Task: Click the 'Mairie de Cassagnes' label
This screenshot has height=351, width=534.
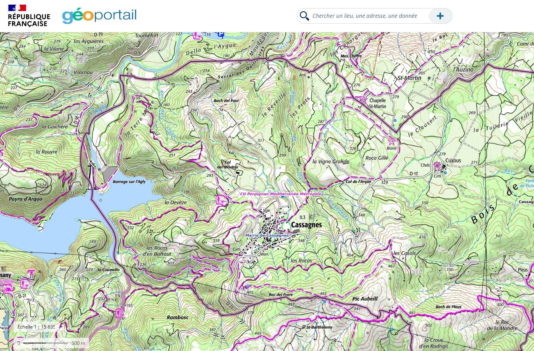Action: coord(267,235)
